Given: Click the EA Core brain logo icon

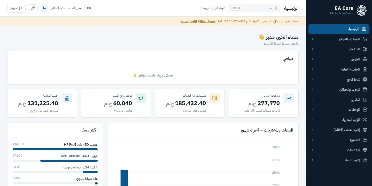Looking at the screenshot, I should coord(361,11).
